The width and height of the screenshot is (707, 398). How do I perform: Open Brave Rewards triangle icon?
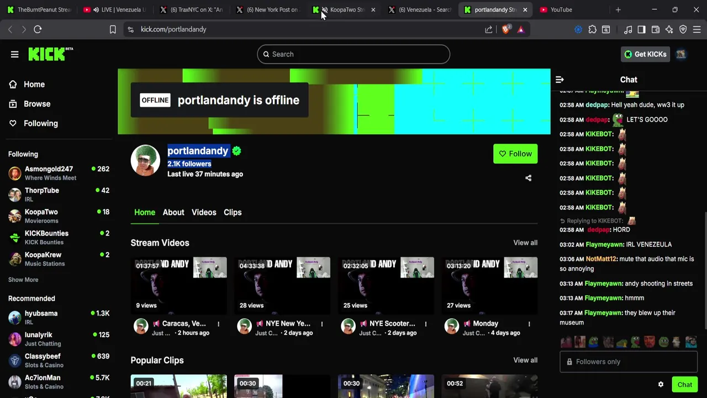click(x=521, y=29)
